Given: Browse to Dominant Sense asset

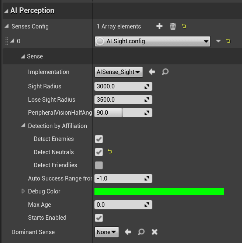Looking at the screenshot, I should pos(141,232).
